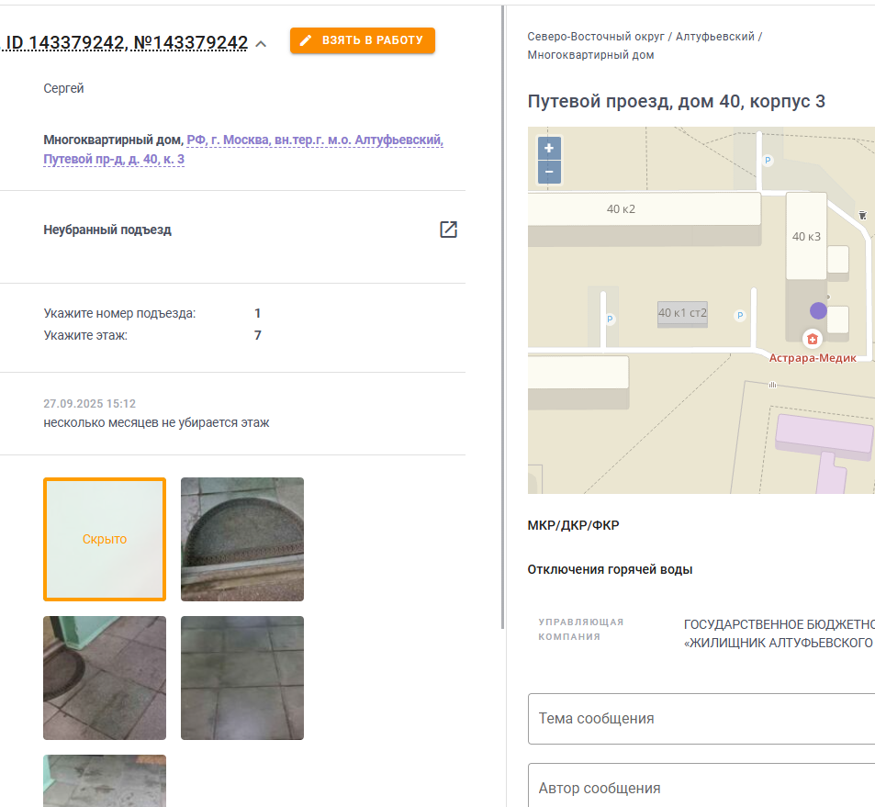This screenshot has width=875, height=807.
Task: Click the Автор сообщения input field
Action: click(x=701, y=785)
